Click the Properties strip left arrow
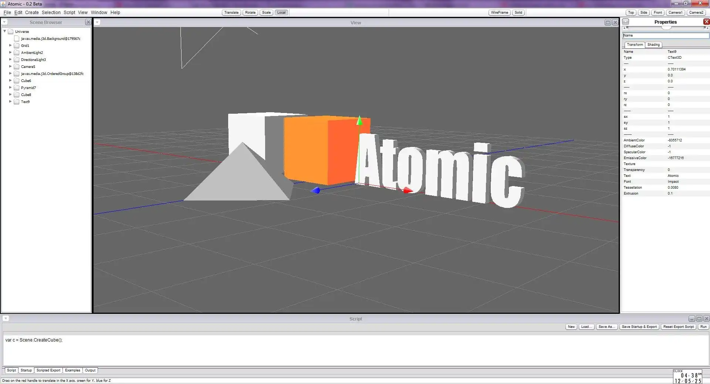Image resolution: width=710 pixels, height=384 pixels. coord(625,28)
